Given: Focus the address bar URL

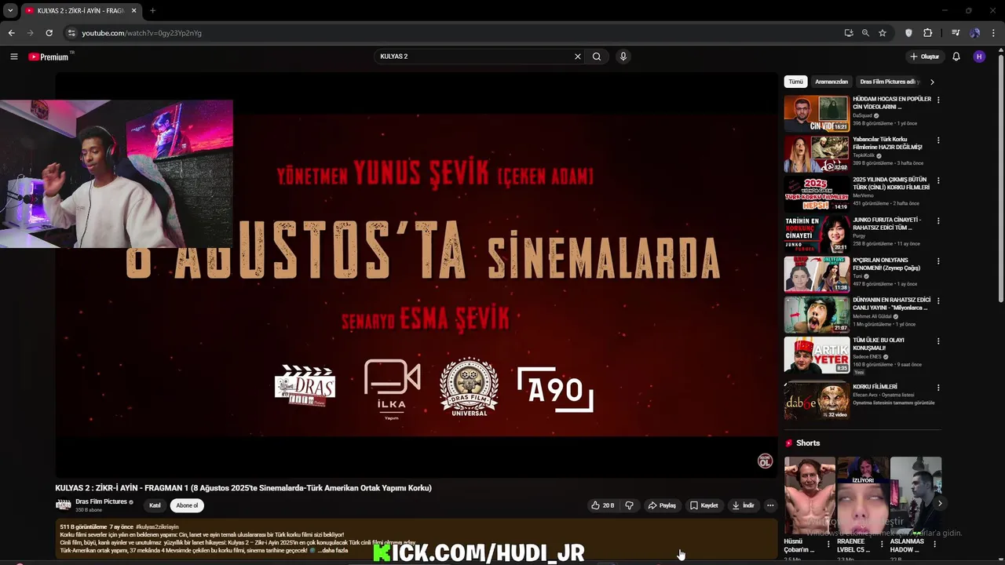Looking at the screenshot, I should 141,33.
